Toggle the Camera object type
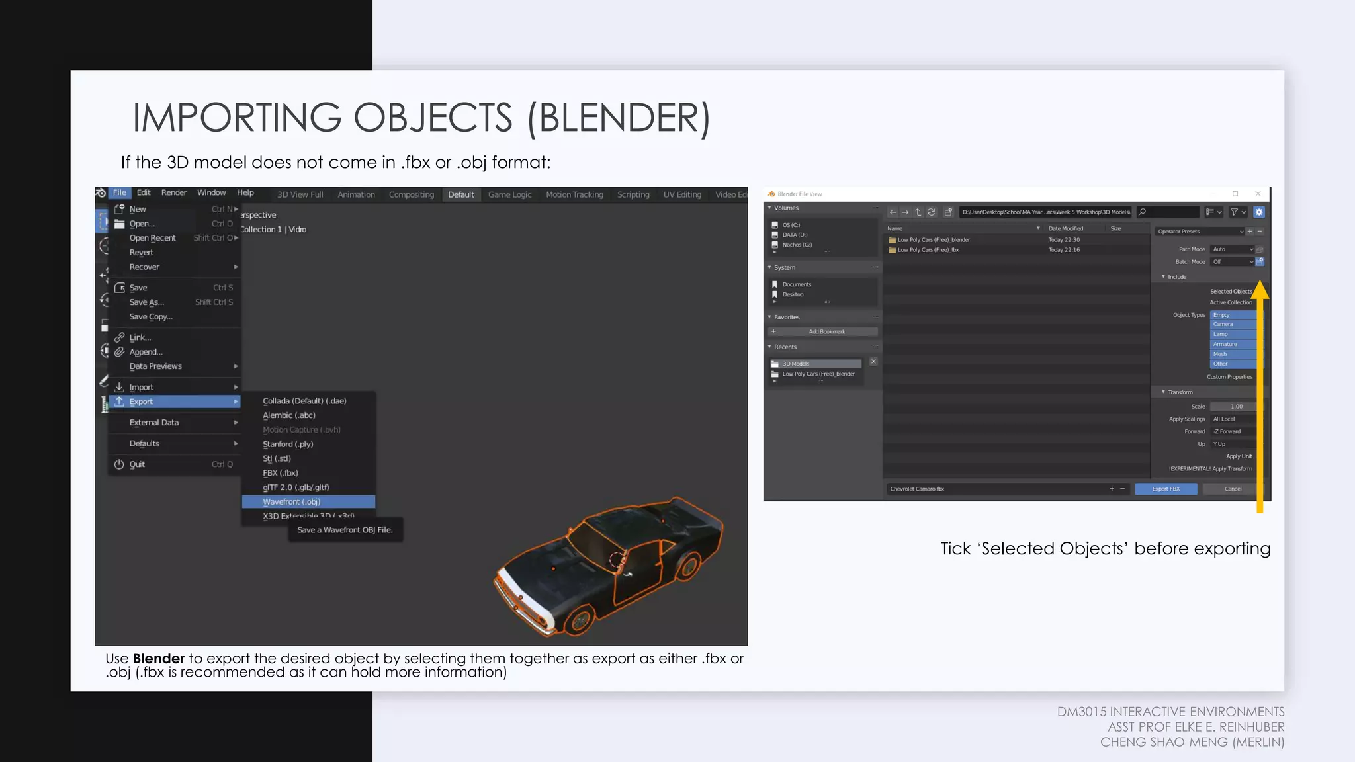Image resolution: width=1355 pixels, height=762 pixels. pos(1235,325)
